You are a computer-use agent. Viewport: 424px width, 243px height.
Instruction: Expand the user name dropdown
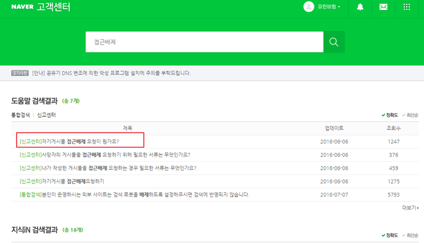point(329,7)
